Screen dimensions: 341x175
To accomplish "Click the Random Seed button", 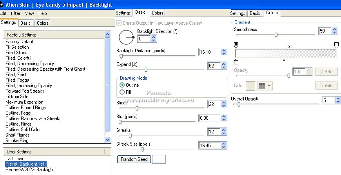I will click(x=134, y=159).
